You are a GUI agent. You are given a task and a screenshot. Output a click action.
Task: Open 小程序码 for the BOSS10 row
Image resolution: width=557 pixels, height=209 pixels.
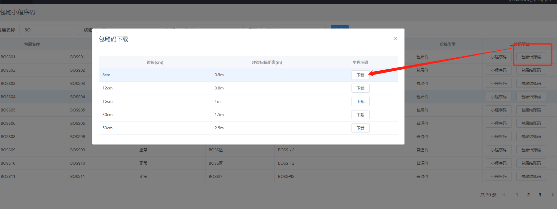coord(499,163)
